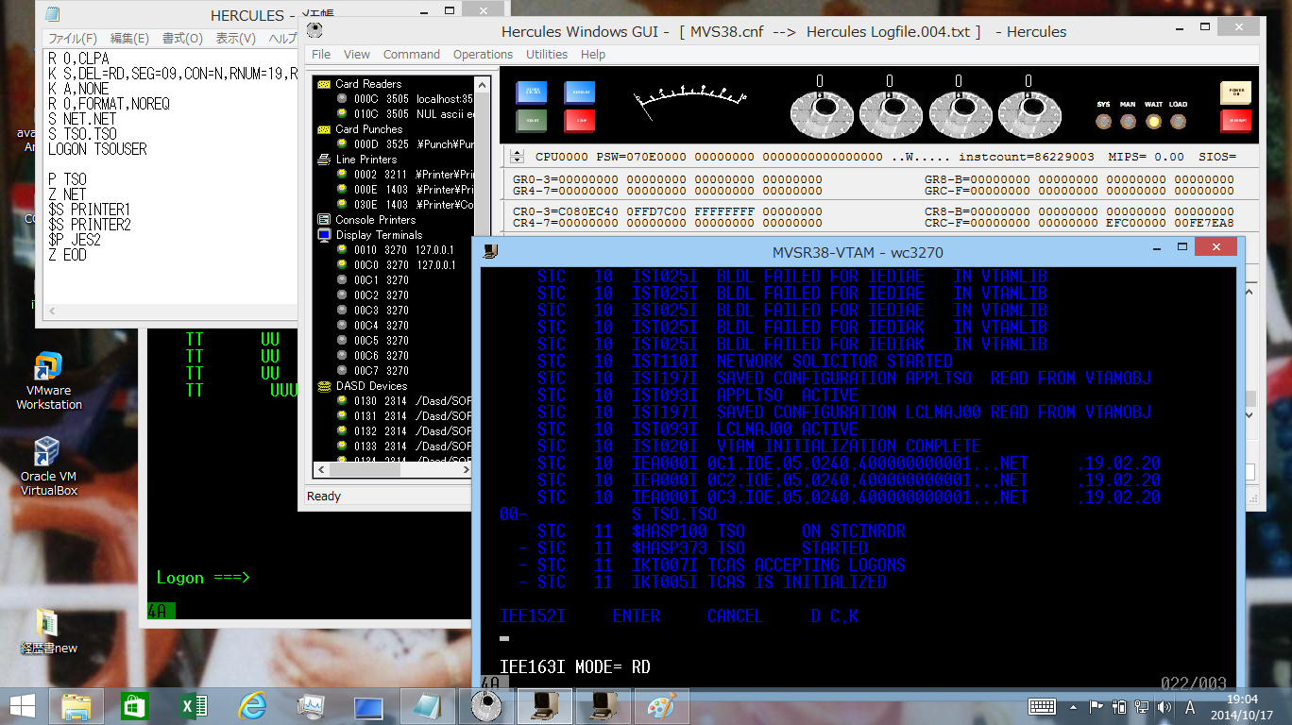This screenshot has height=725, width=1292.
Task: Click the lit WAIT indicator light
Action: click(x=1153, y=121)
